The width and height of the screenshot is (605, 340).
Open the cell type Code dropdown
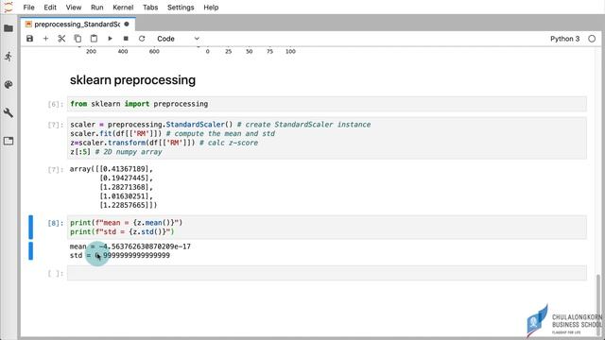178,39
